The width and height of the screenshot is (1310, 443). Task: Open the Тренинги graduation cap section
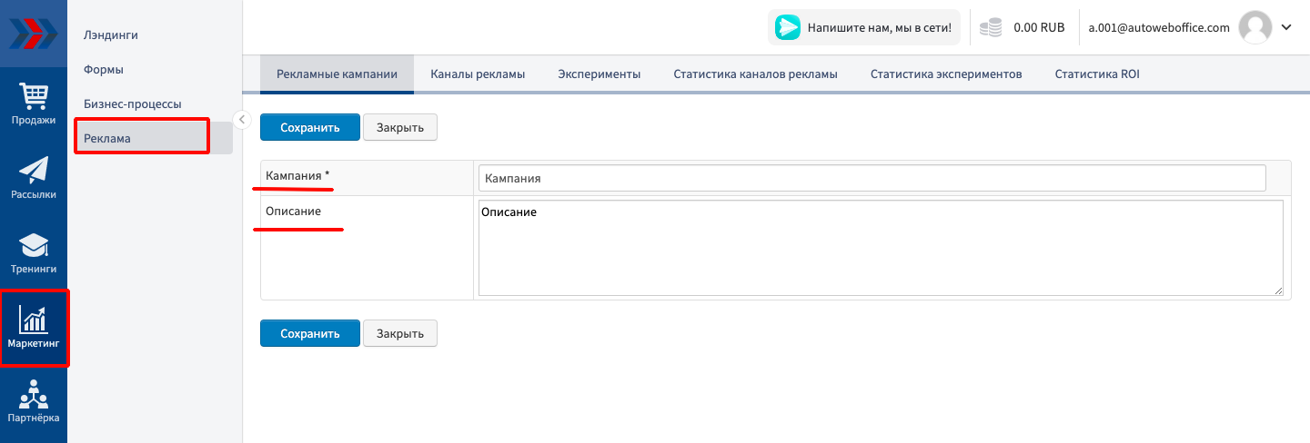click(x=34, y=252)
